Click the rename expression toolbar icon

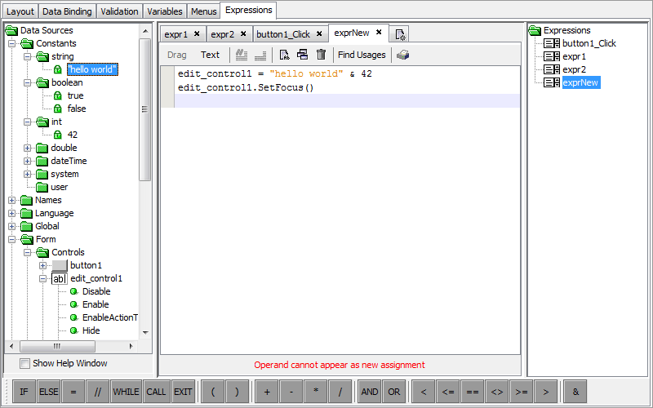[x=285, y=55]
